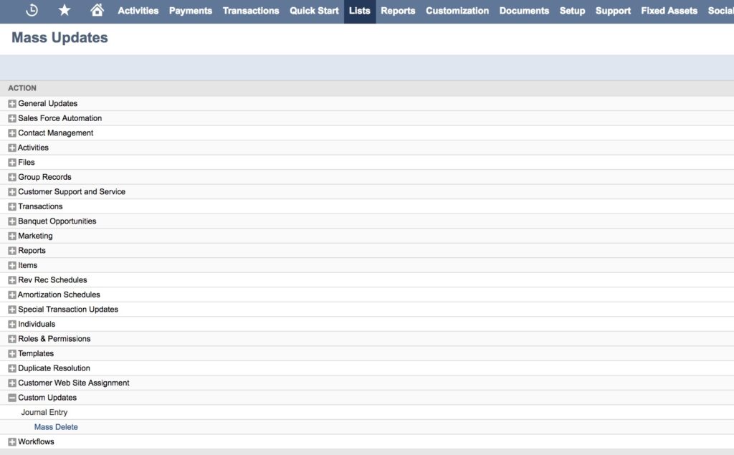Open the Shortcuts star icon
734x455 pixels.
64,10
